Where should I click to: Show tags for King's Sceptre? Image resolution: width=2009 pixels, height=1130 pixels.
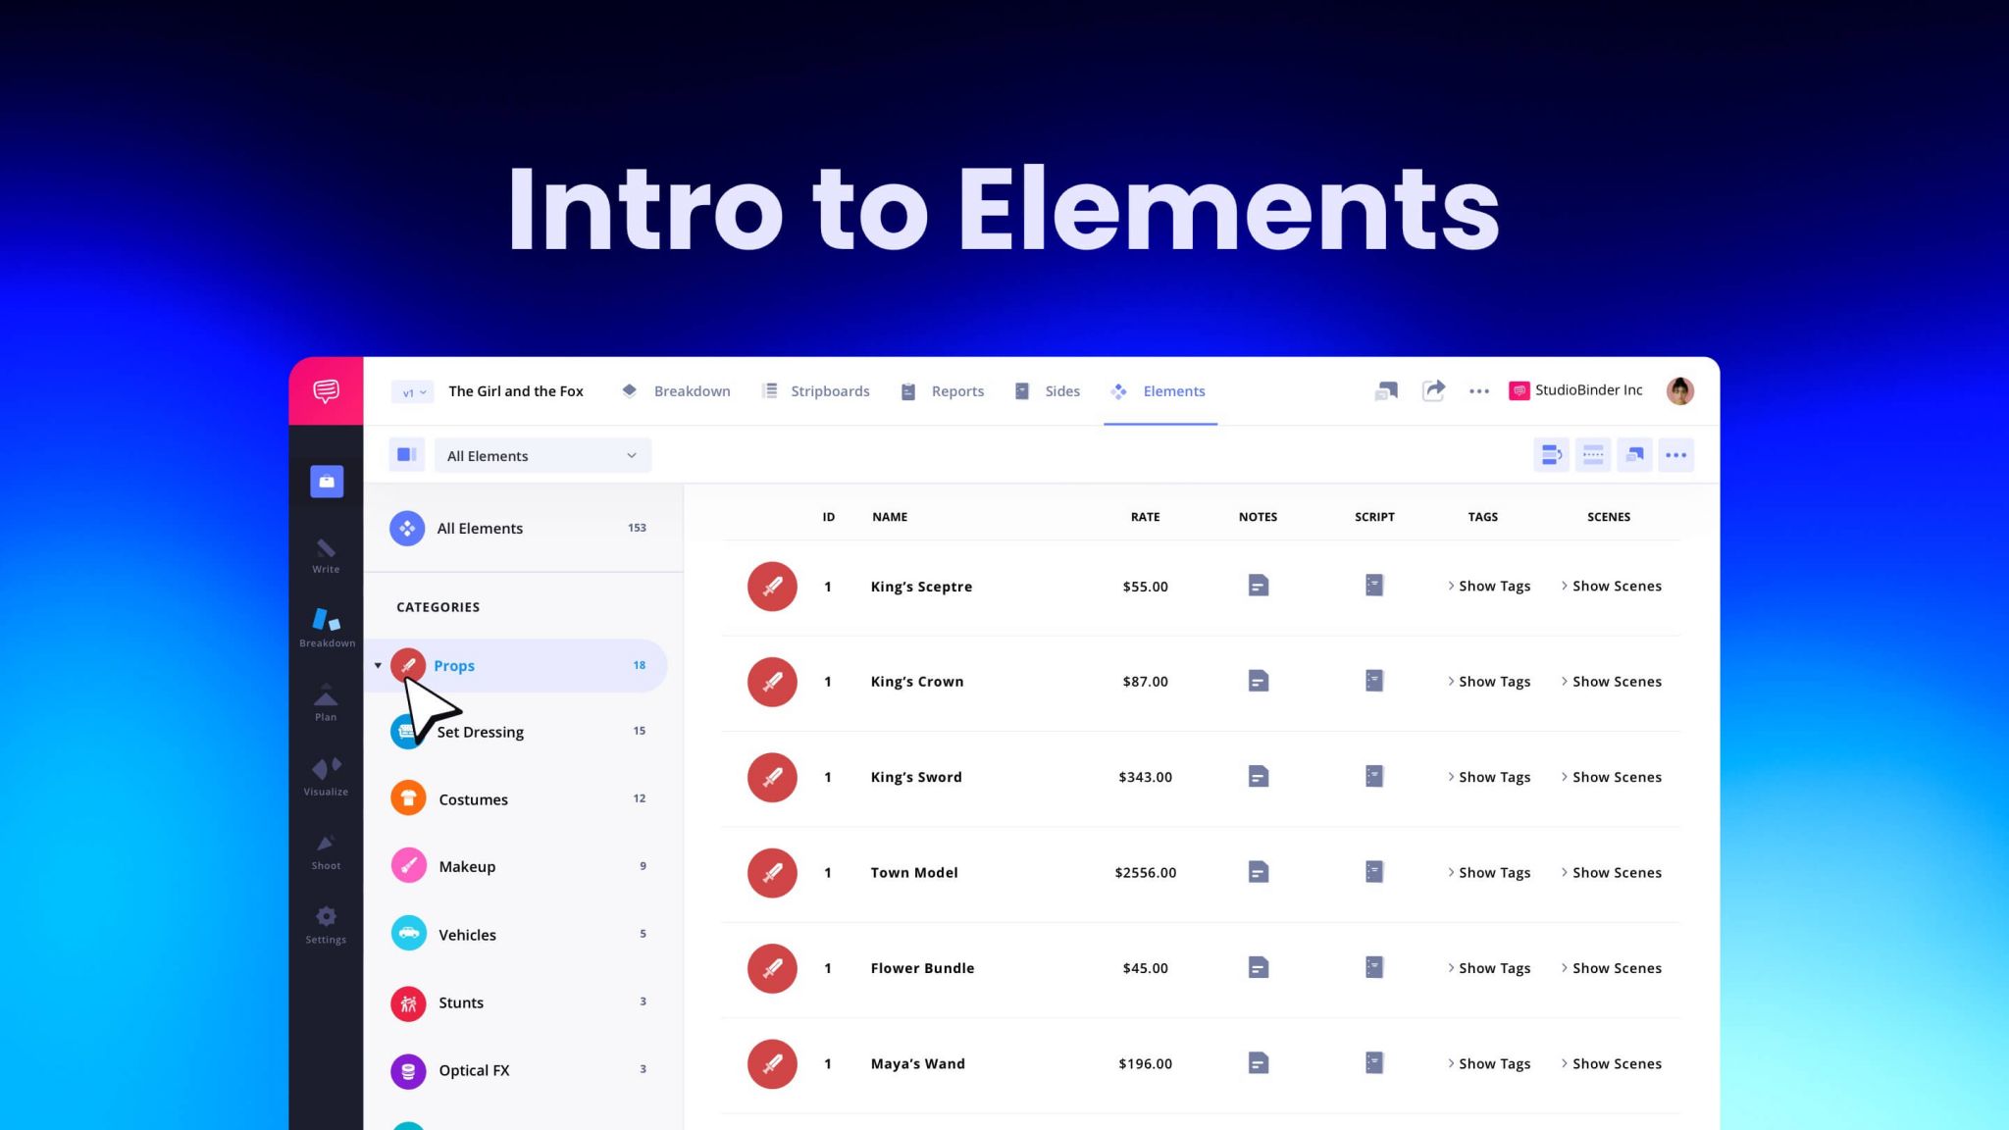point(1492,586)
